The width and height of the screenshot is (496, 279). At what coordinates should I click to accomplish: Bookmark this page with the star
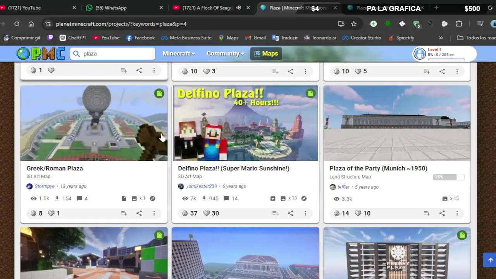coord(354,24)
